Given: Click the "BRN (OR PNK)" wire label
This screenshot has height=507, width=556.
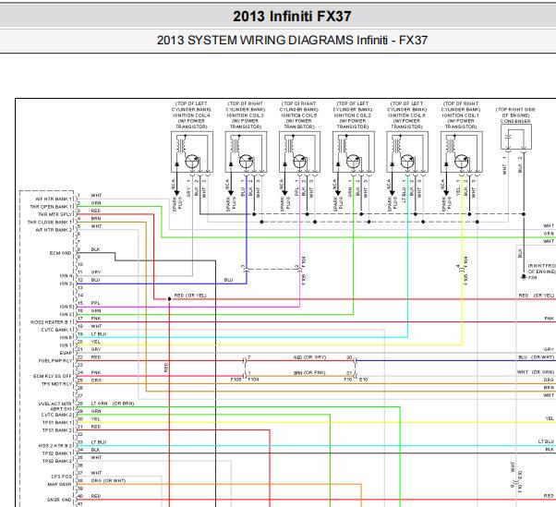Looking at the screenshot, I should [309, 372].
